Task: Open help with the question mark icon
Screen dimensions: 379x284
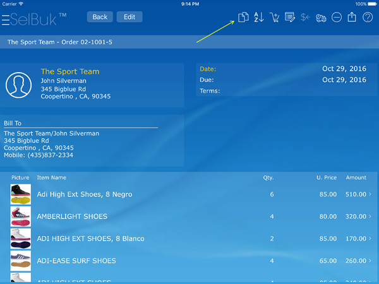Action: [x=368, y=17]
